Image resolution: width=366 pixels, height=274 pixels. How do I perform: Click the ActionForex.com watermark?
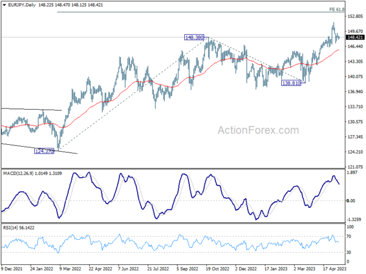click(258, 130)
